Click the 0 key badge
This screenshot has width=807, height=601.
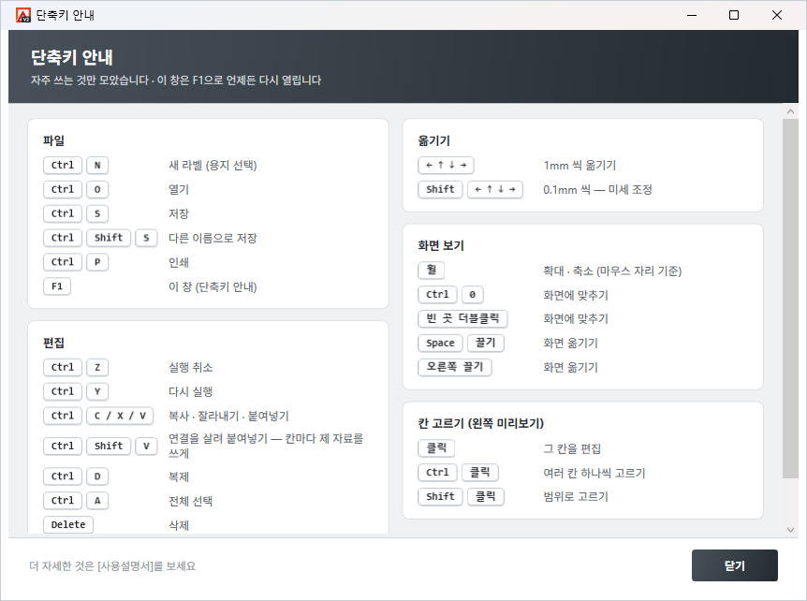tap(473, 294)
